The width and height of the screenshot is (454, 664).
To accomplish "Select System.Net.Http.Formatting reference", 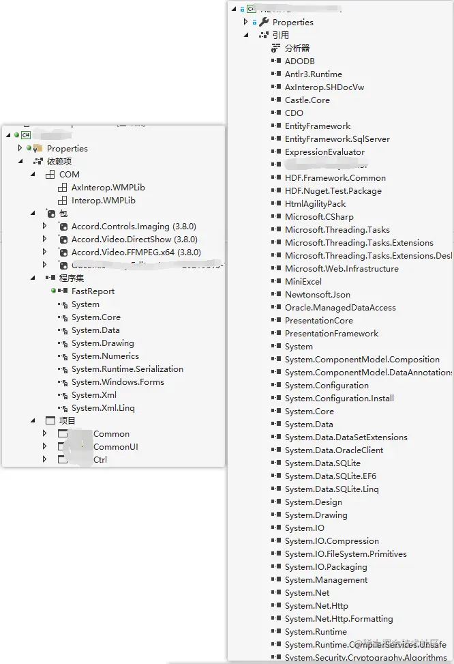I will point(339,618).
